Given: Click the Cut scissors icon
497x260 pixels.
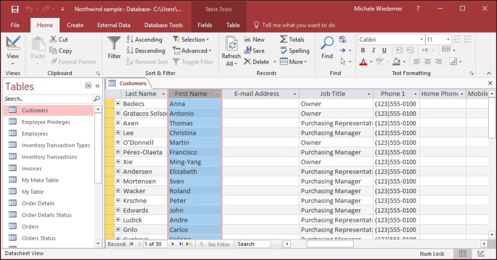Looking at the screenshot, I should tap(53, 39).
